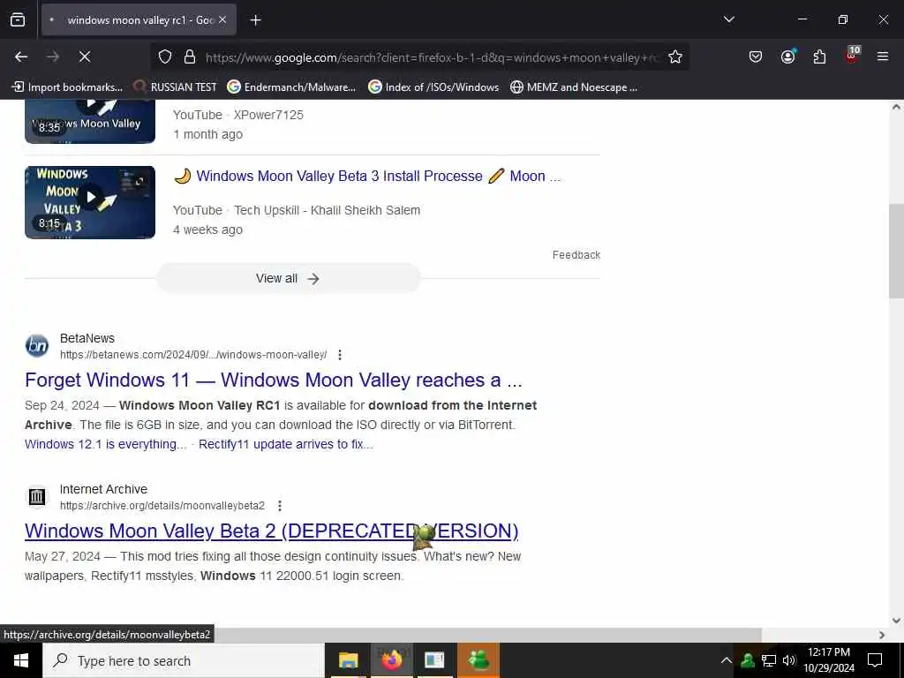Save page to Pocket
Image resolution: width=904 pixels, height=678 pixels.
click(x=756, y=56)
